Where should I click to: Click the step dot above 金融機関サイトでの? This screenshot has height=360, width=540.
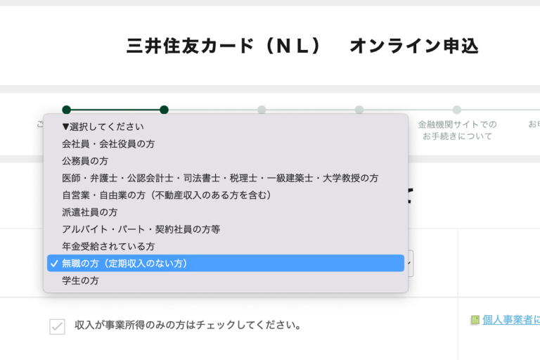[457, 110]
